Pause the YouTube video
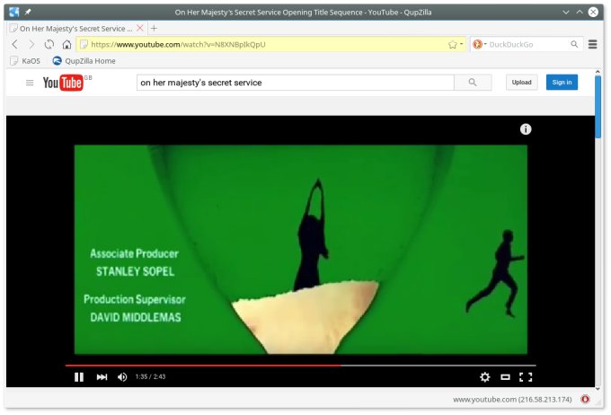The image size is (611, 415). pyautogui.click(x=79, y=377)
